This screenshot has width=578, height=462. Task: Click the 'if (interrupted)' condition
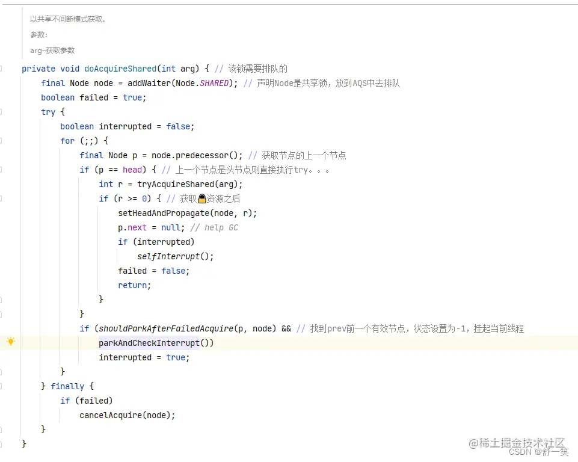point(156,242)
